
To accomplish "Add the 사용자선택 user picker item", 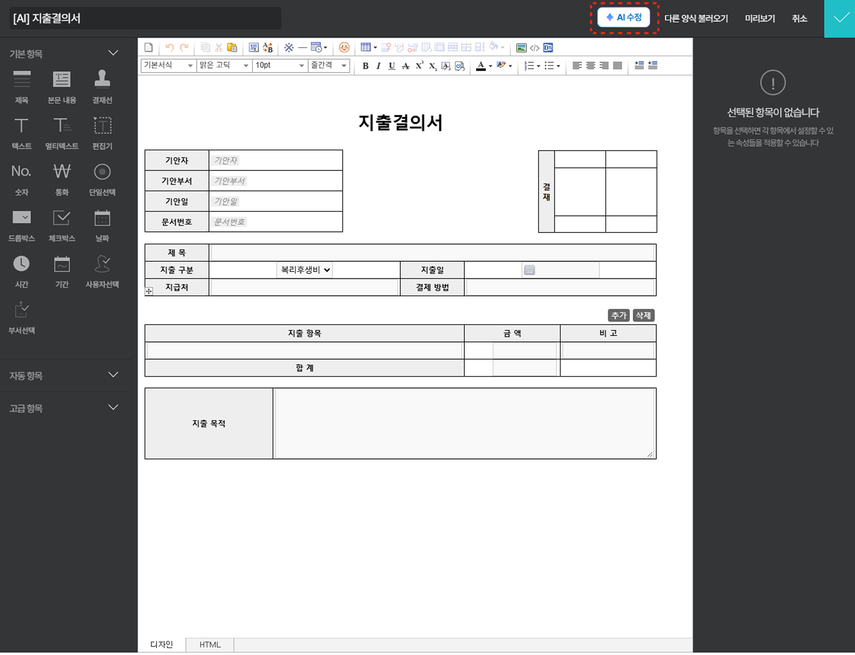I will (102, 271).
